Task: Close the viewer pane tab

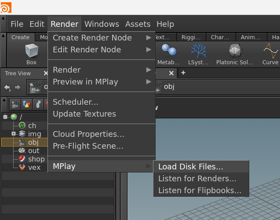Action: [x=171, y=73]
